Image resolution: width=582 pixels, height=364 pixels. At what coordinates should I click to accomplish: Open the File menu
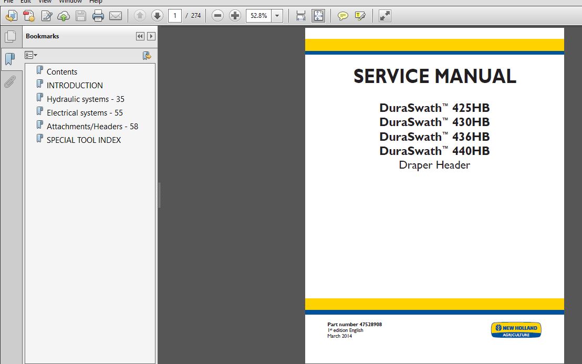pyautogui.click(x=8, y=2)
